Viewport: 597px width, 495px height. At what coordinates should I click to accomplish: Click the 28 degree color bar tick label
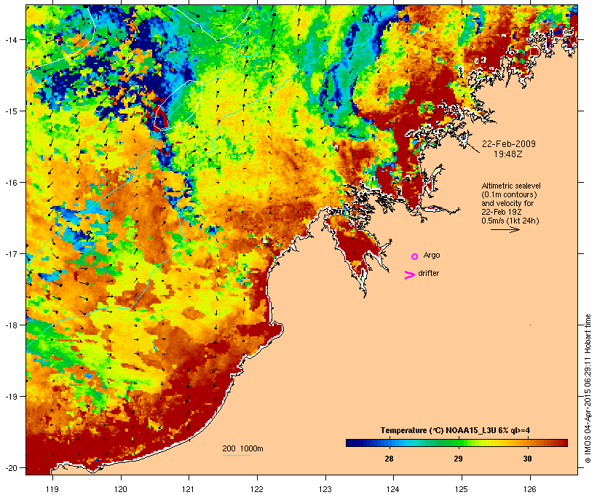point(389,459)
